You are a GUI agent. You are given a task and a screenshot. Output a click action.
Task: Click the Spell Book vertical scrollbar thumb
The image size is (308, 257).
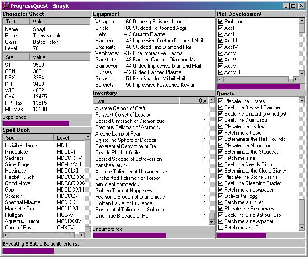click(x=88, y=153)
